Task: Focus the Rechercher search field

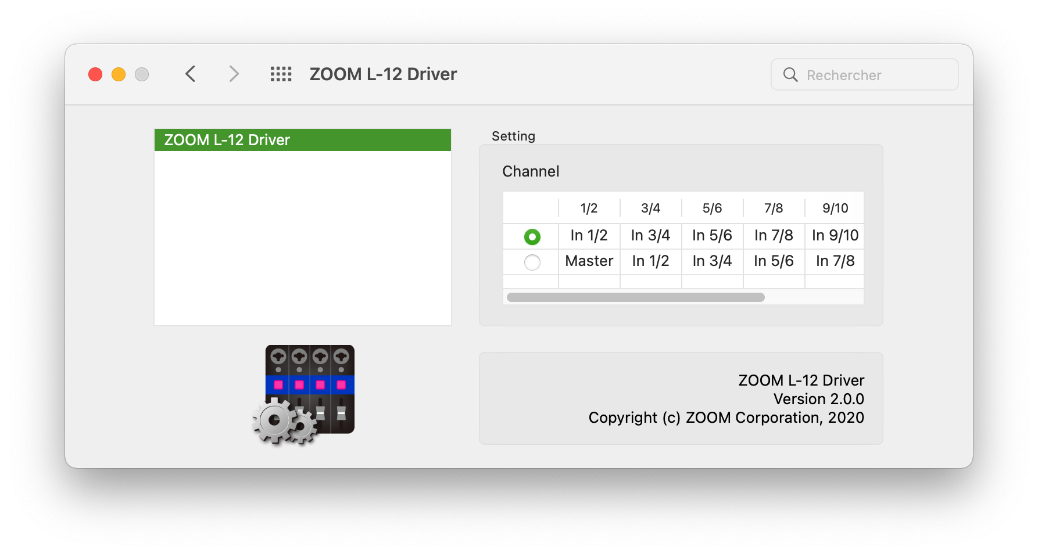Action: [x=864, y=74]
